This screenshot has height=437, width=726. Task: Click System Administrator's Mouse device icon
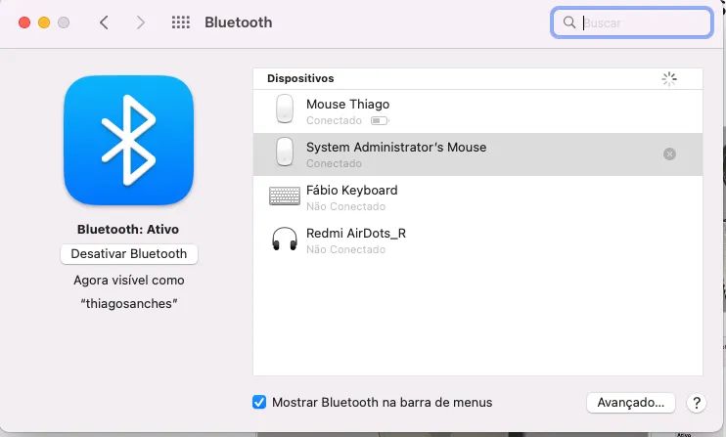click(285, 152)
